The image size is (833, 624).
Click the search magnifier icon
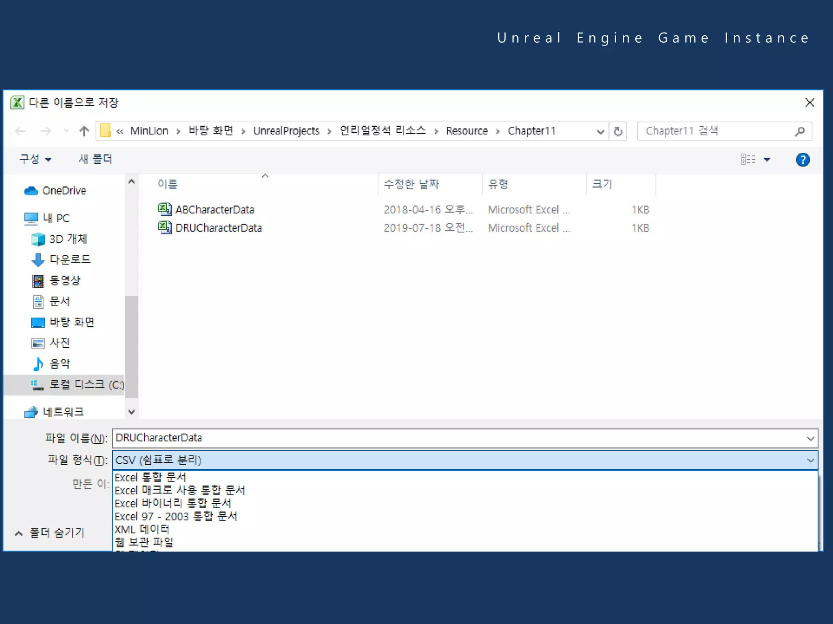click(x=799, y=131)
